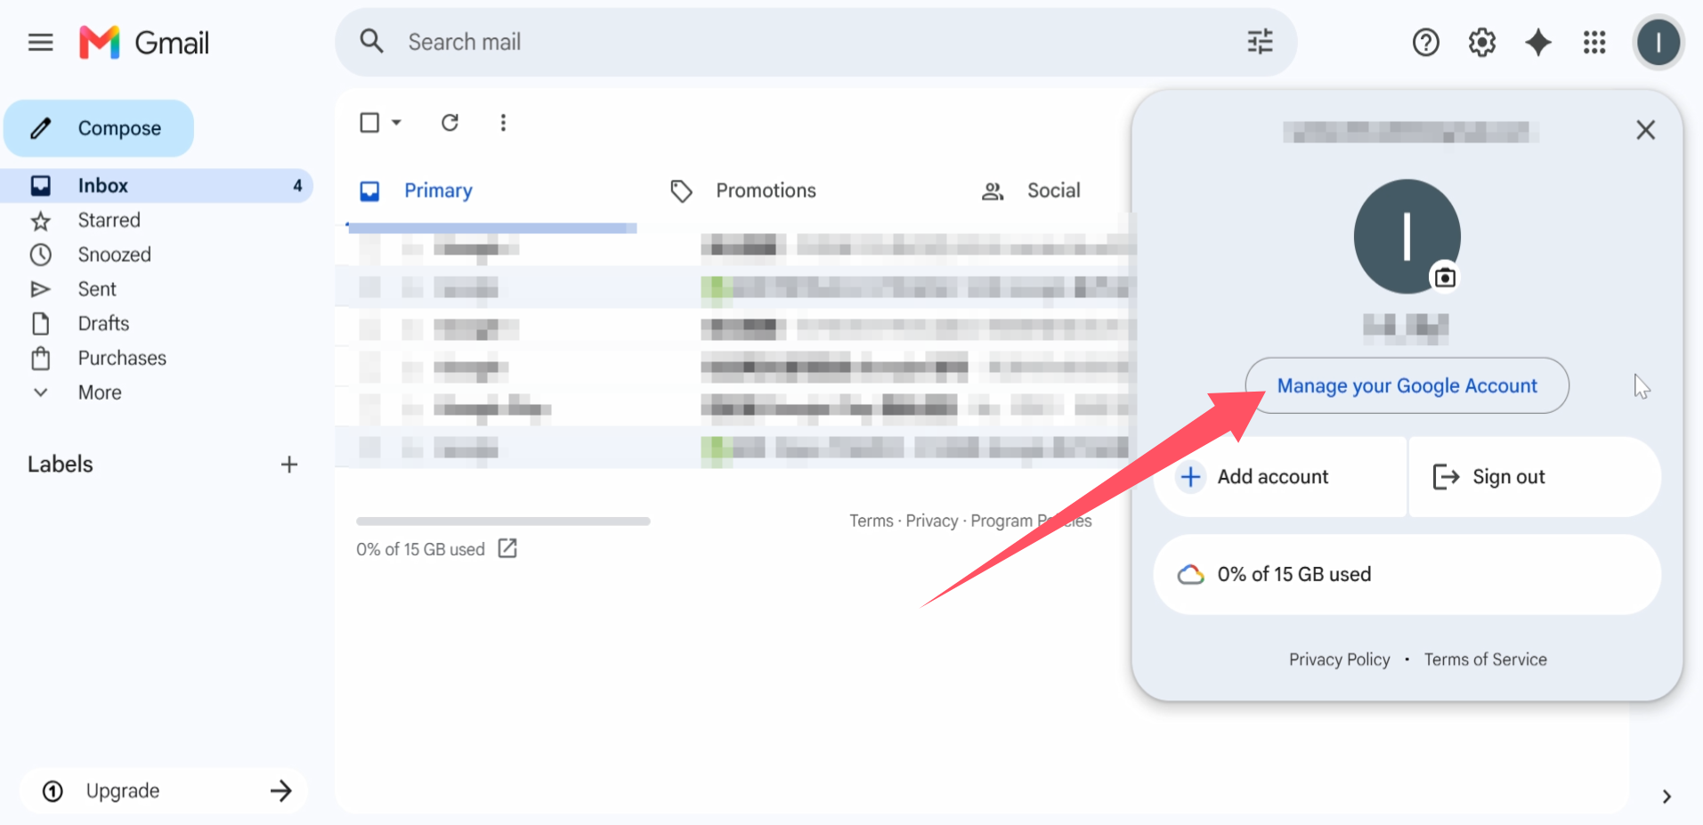Open the main menu hamburger icon

[x=40, y=42]
